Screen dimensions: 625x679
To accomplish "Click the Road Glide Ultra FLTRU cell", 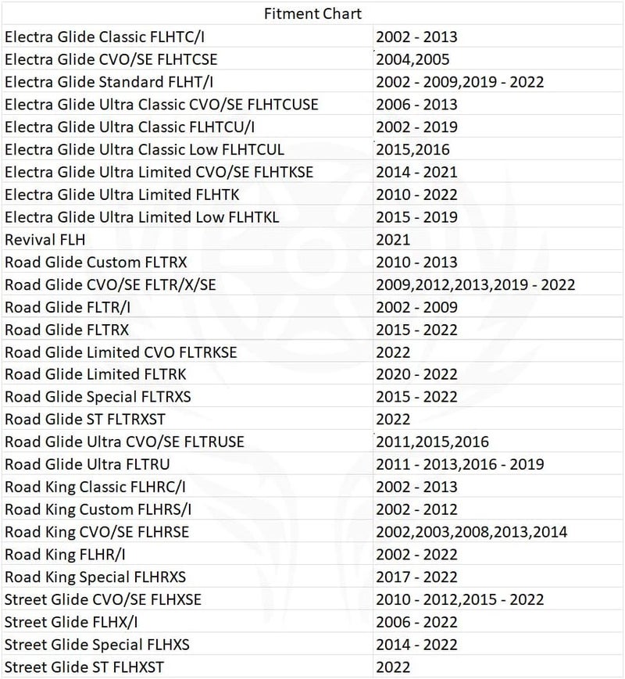I will pos(187,464).
